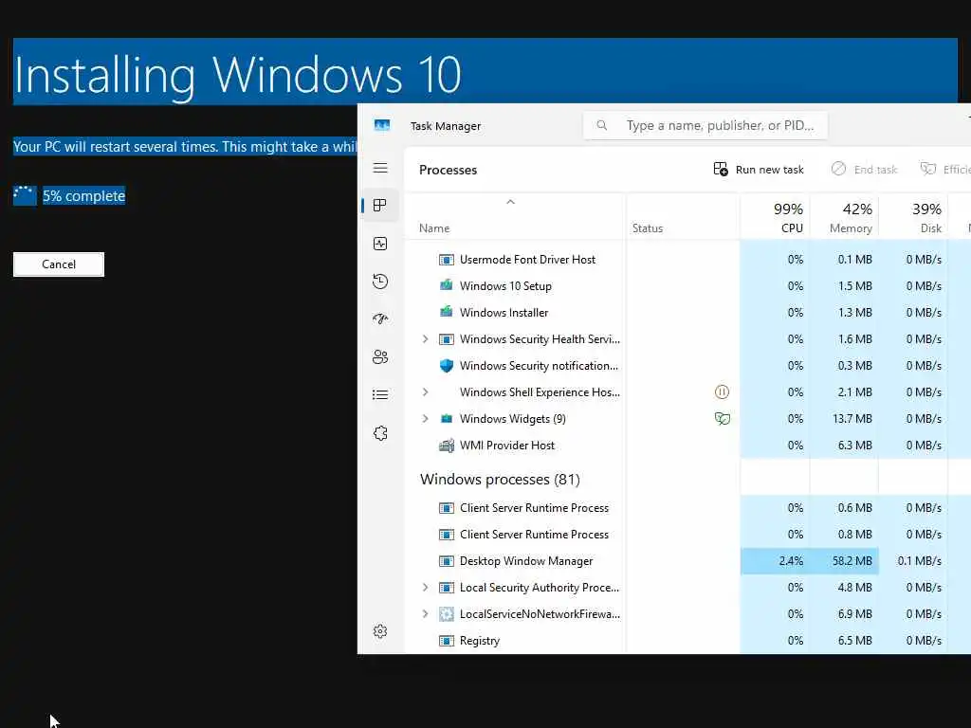Click the Usermode Font Driver Host icon
This screenshot has height=728, width=971.
point(446,260)
